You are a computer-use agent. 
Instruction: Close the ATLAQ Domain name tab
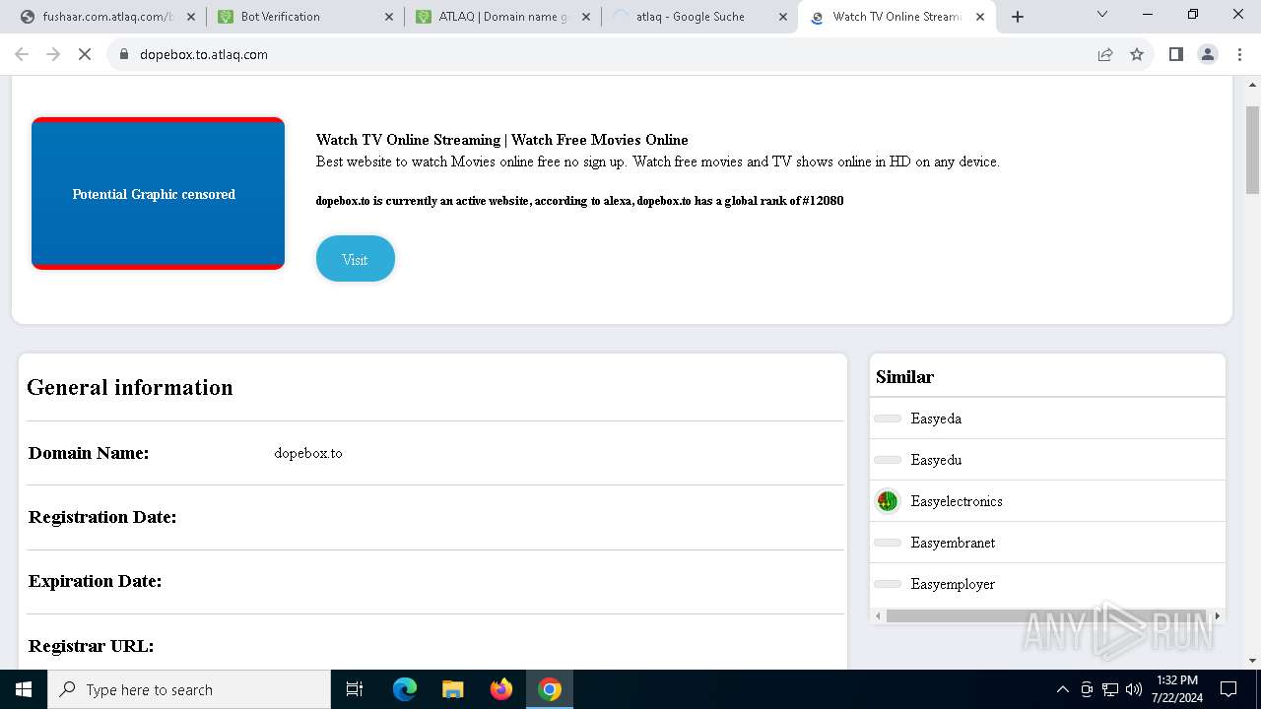tap(586, 17)
